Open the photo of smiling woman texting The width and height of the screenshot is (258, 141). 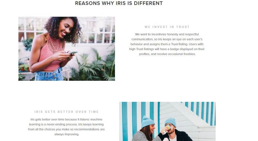(67, 49)
